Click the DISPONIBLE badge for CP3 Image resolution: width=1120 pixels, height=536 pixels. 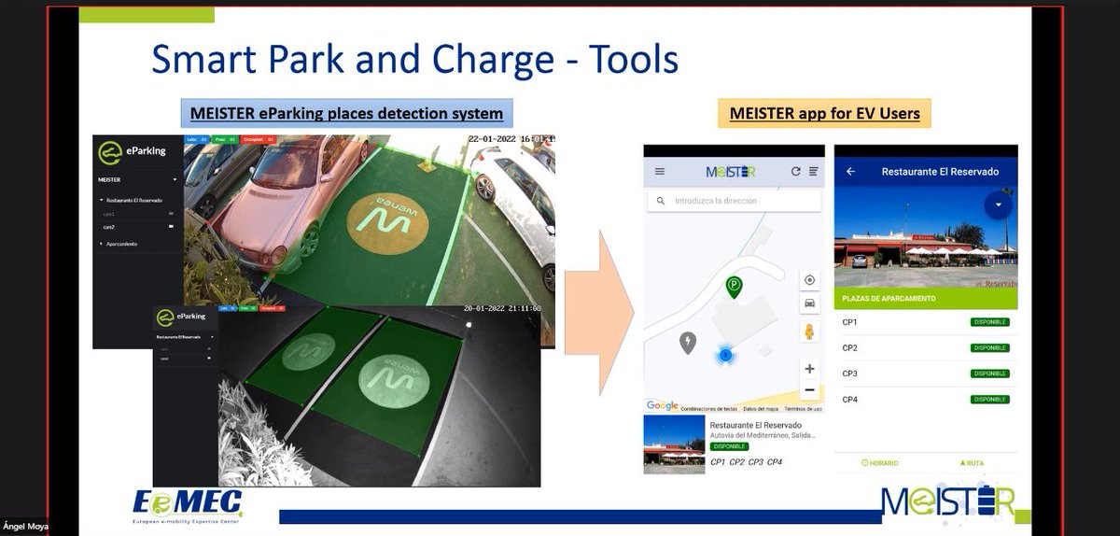point(989,374)
